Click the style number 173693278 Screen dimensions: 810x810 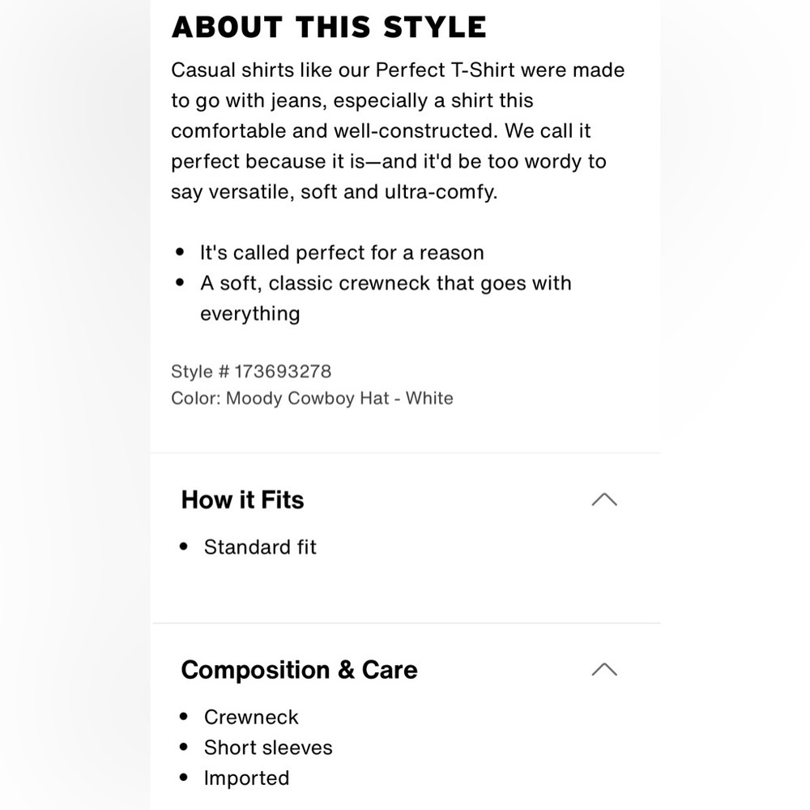click(283, 372)
